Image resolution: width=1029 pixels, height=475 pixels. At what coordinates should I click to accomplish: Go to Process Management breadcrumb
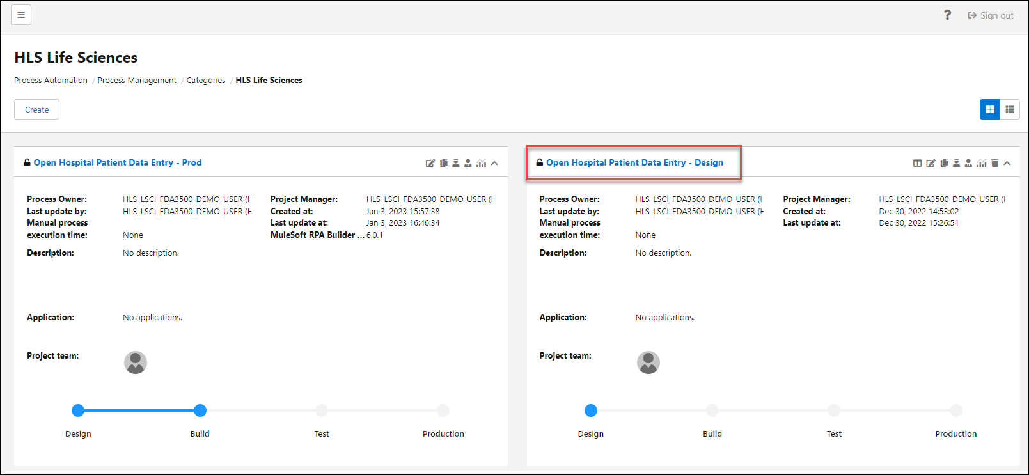click(x=137, y=81)
